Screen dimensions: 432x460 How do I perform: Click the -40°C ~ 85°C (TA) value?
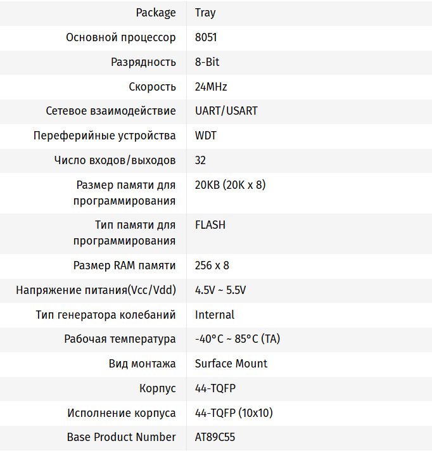point(238,339)
